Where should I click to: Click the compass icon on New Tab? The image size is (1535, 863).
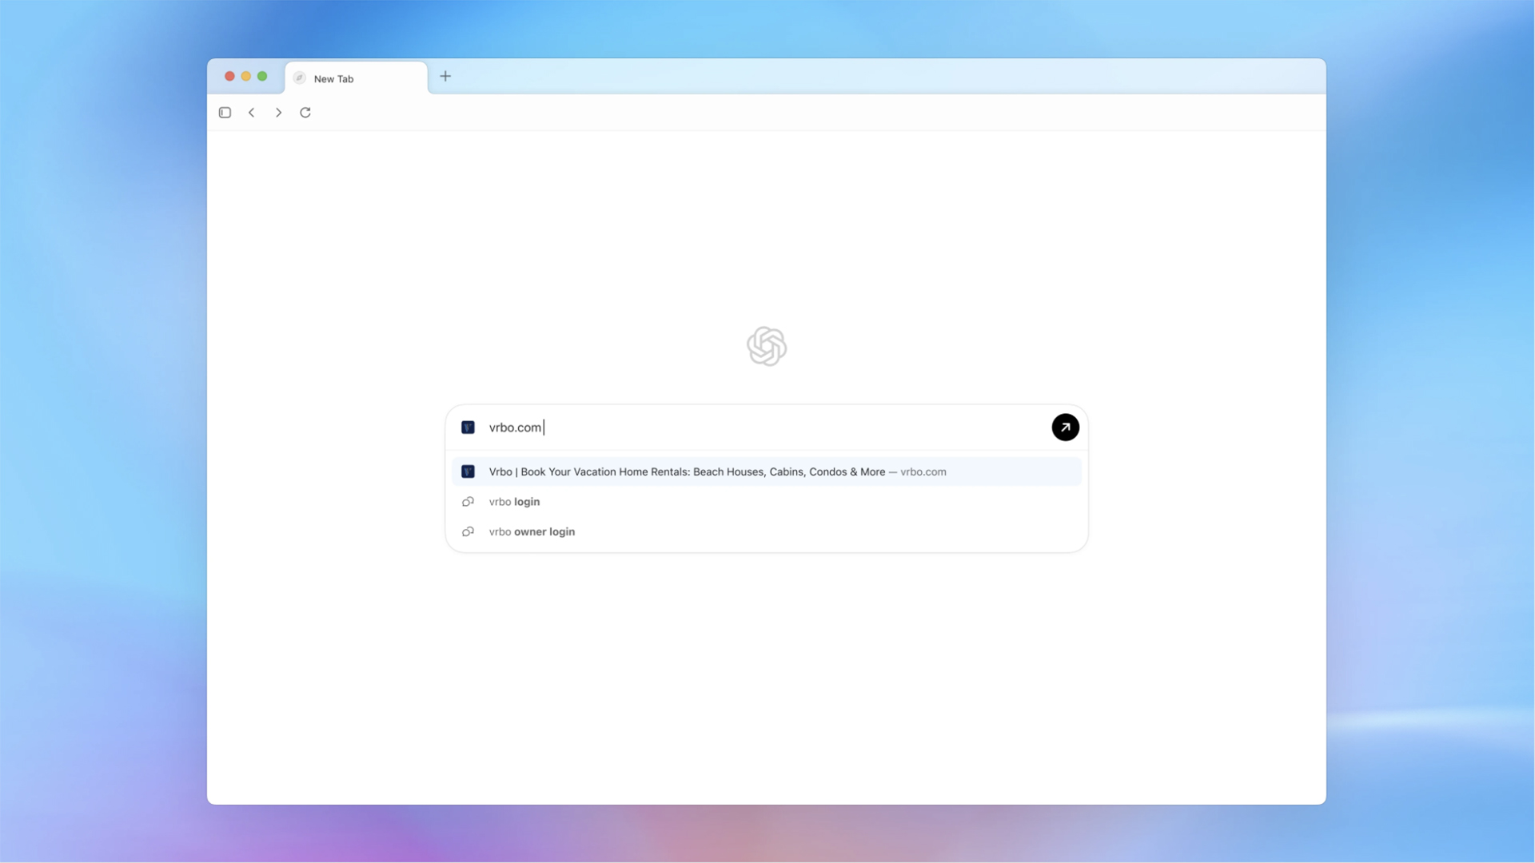(x=300, y=78)
